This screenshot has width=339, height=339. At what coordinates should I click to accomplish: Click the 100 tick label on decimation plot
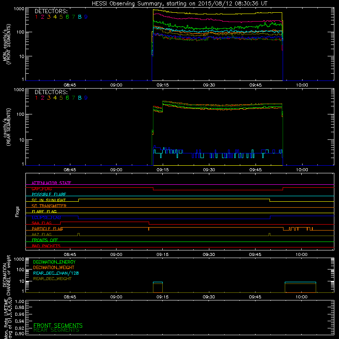coord(20,270)
